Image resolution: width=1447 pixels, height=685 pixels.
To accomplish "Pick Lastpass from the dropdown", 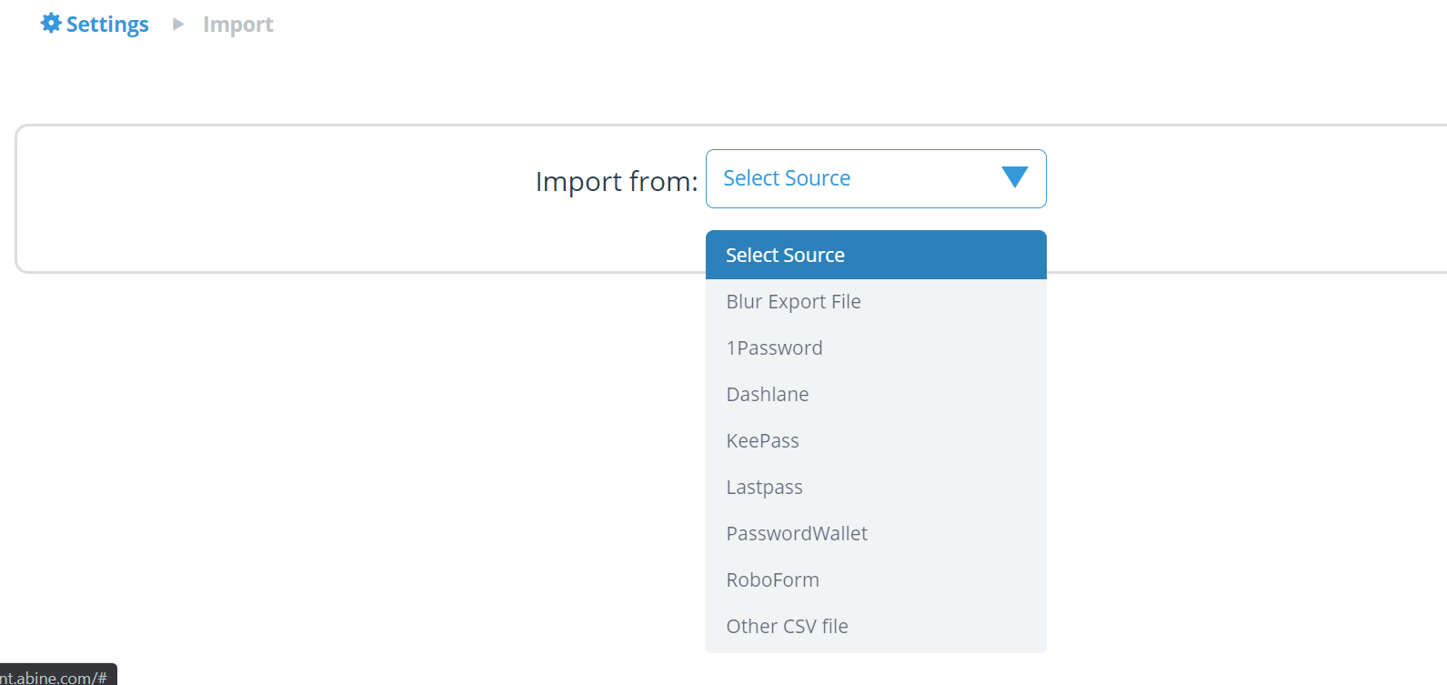I will [x=876, y=488].
